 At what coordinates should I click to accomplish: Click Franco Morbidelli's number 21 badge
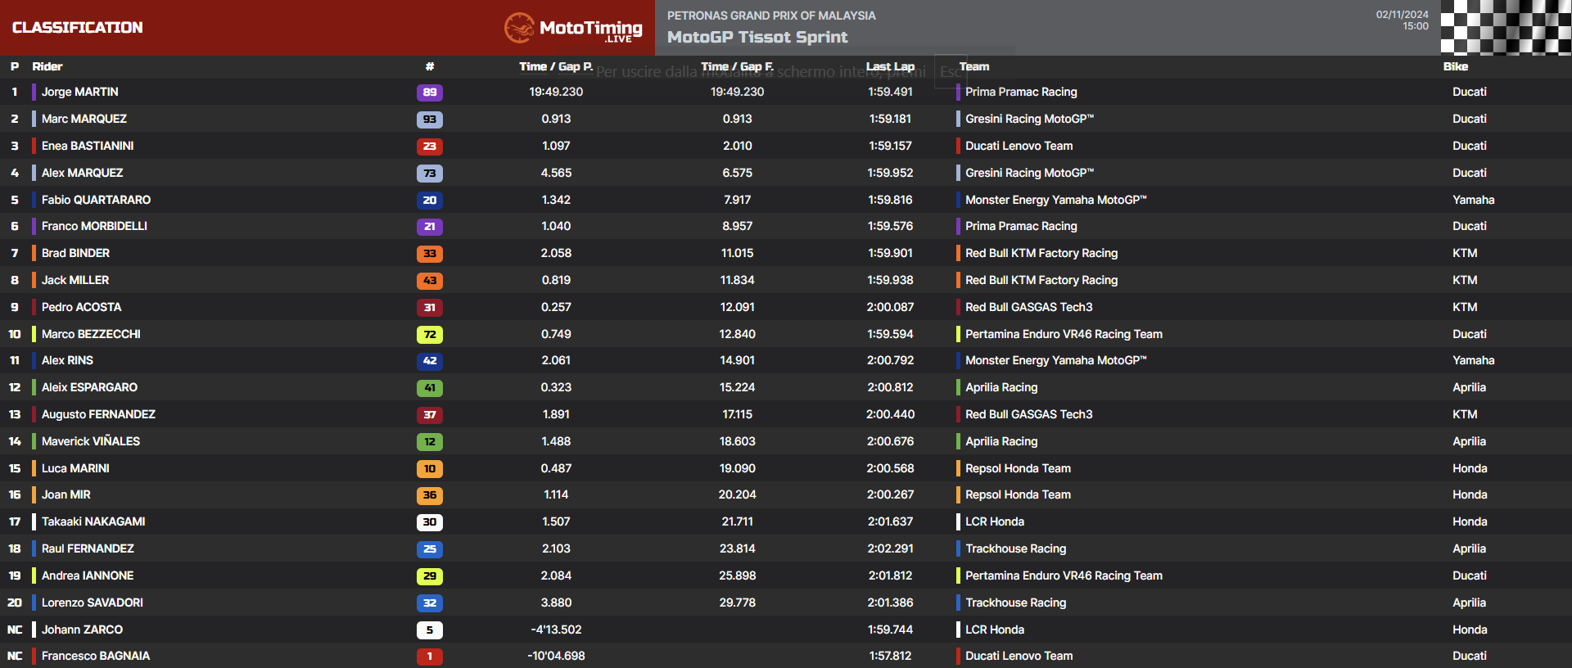pyautogui.click(x=430, y=227)
